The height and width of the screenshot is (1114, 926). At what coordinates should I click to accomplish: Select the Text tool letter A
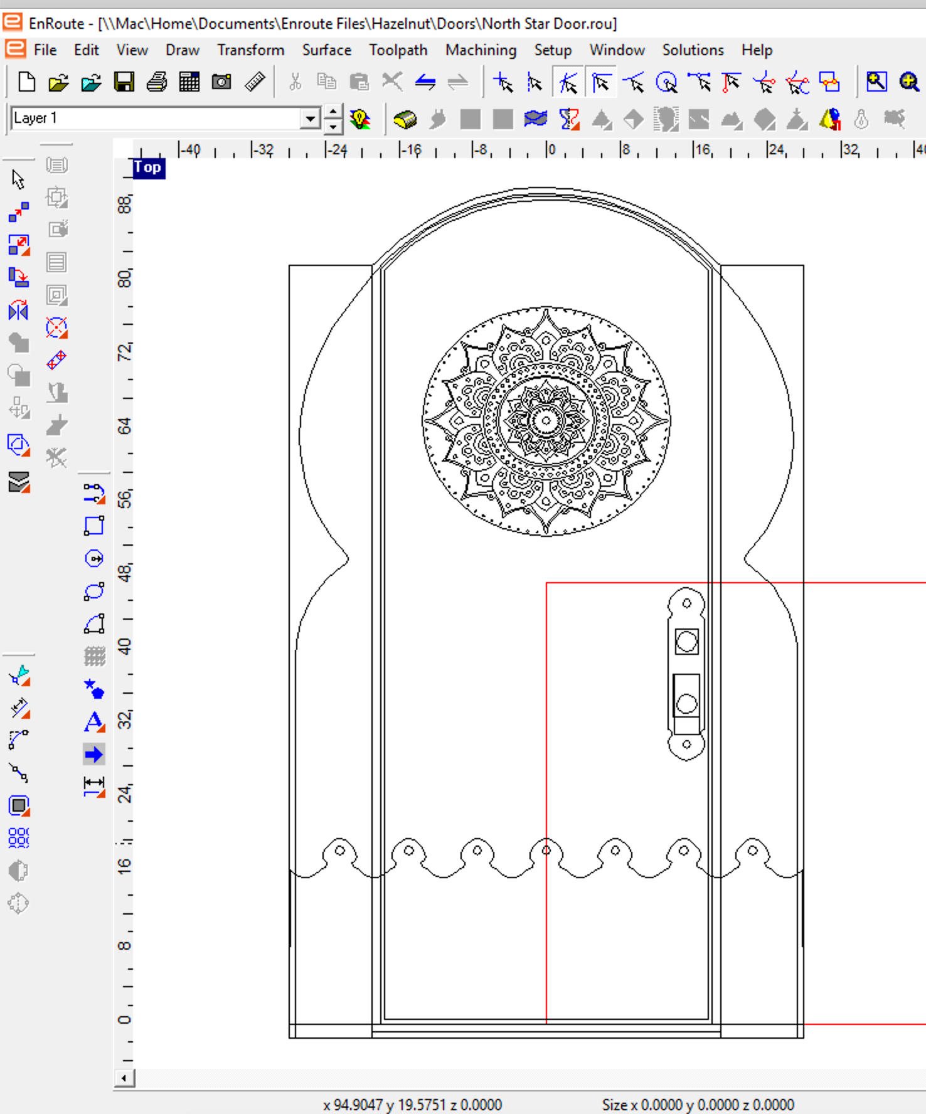tap(94, 721)
